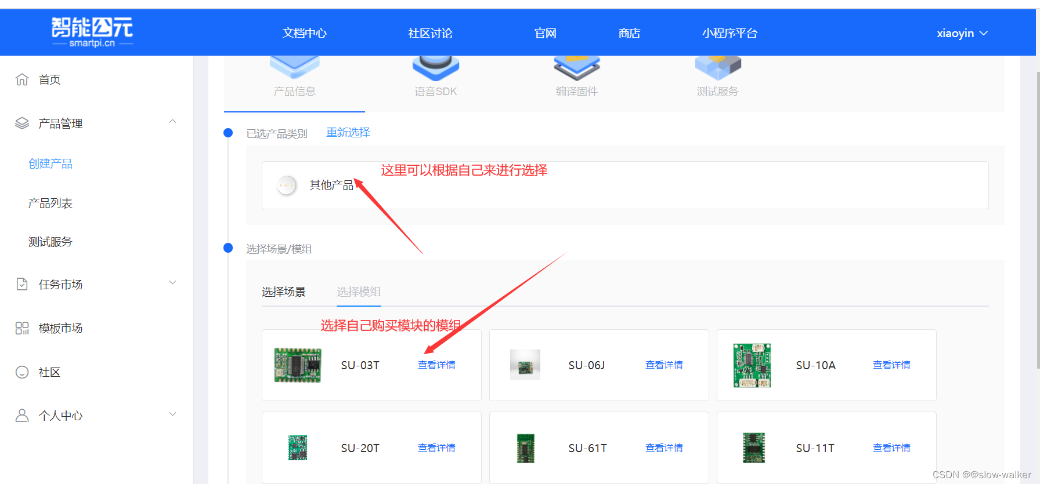Image resolution: width=1040 pixels, height=484 pixels.
Task: Click the layers icon beside 产品管理
Action: [22, 123]
